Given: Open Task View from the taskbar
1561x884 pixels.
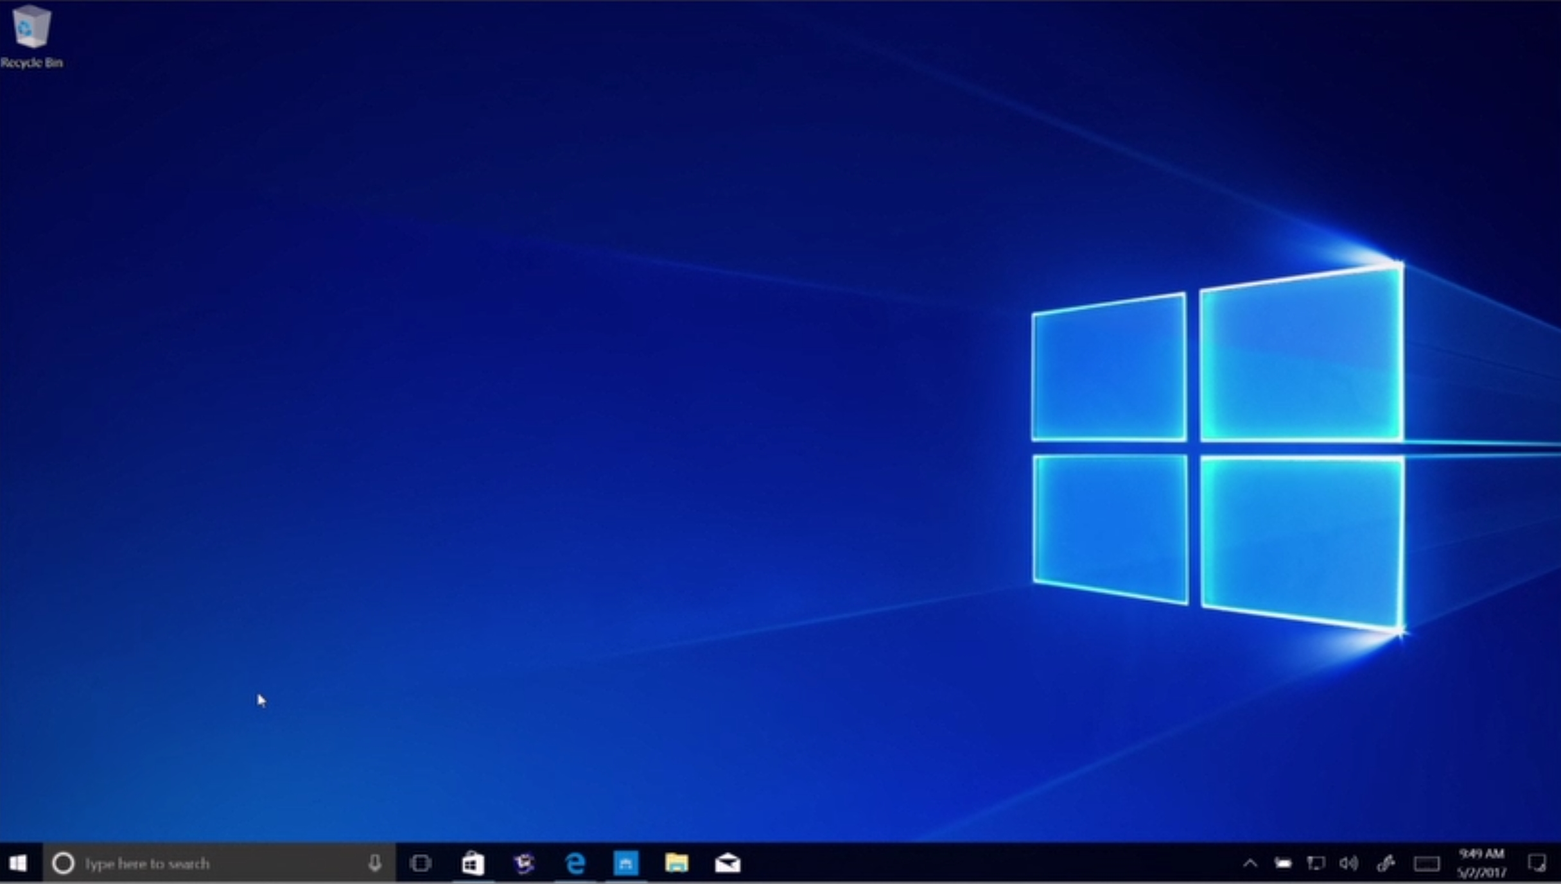Looking at the screenshot, I should click(421, 863).
